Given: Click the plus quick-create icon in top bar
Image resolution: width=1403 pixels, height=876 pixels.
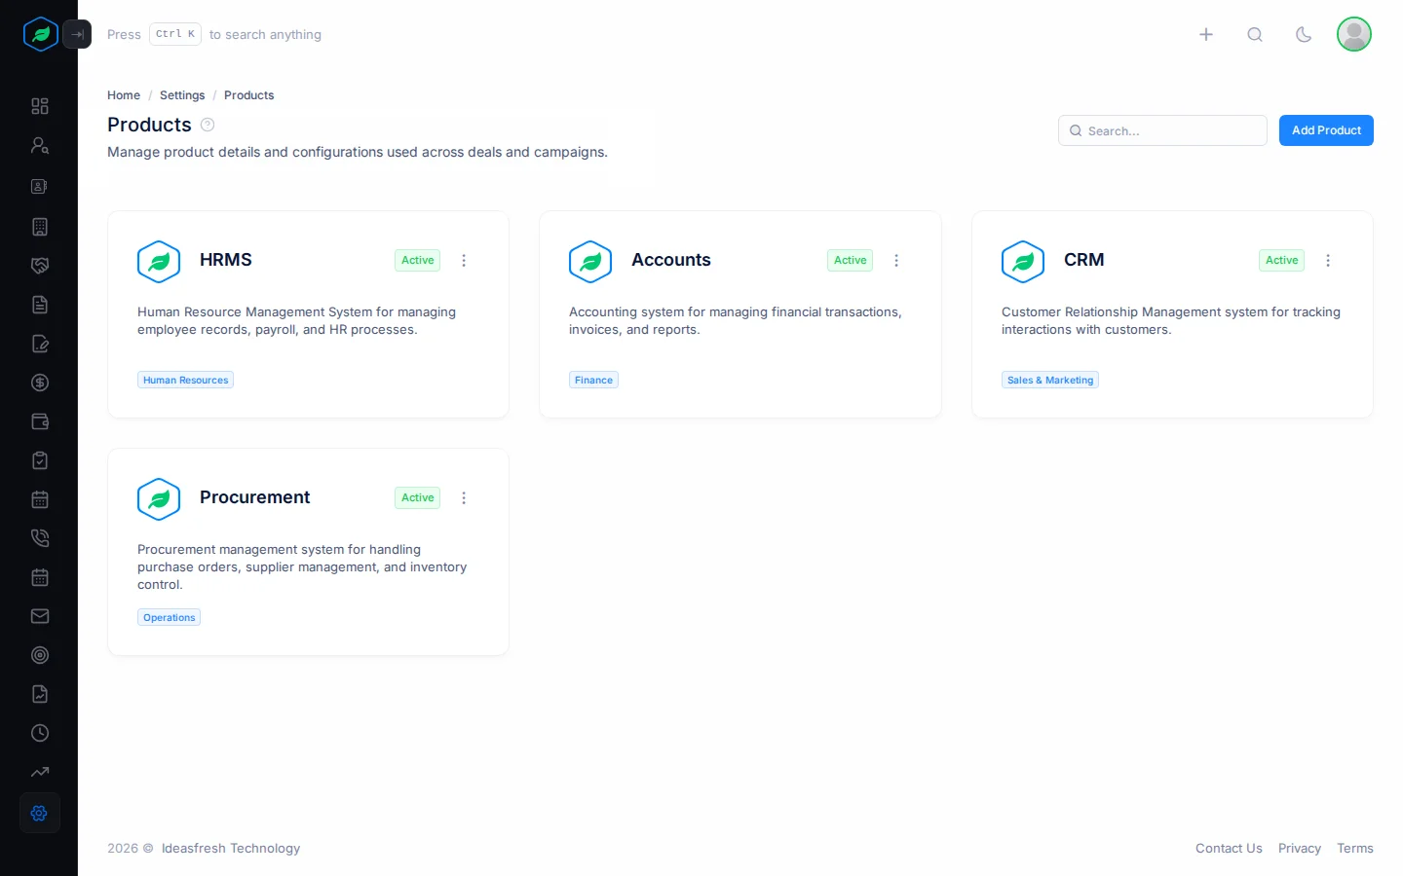Looking at the screenshot, I should [x=1206, y=34].
